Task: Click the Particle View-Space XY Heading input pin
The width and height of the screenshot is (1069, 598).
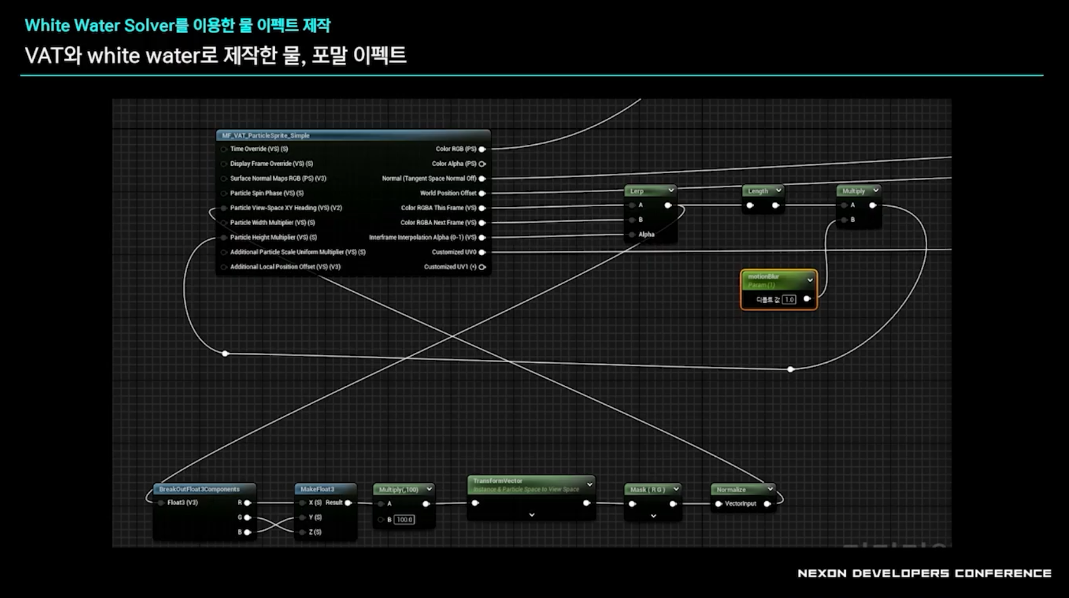Action: pyautogui.click(x=224, y=208)
